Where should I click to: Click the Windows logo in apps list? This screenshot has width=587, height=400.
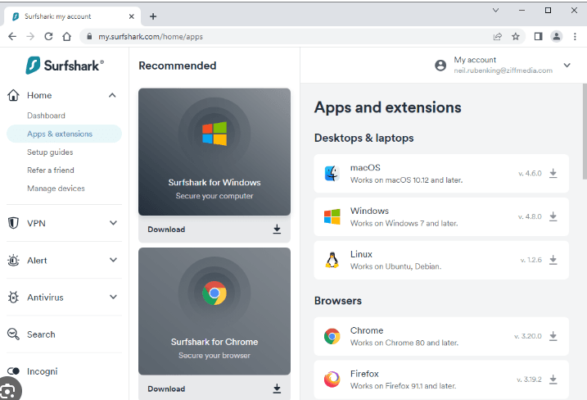click(x=332, y=216)
